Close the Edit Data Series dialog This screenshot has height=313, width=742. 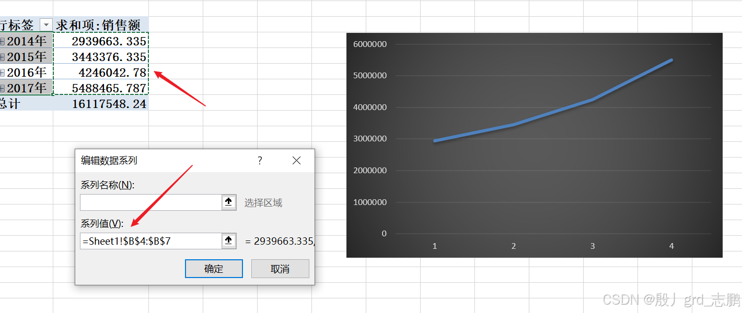pos(296,161)
